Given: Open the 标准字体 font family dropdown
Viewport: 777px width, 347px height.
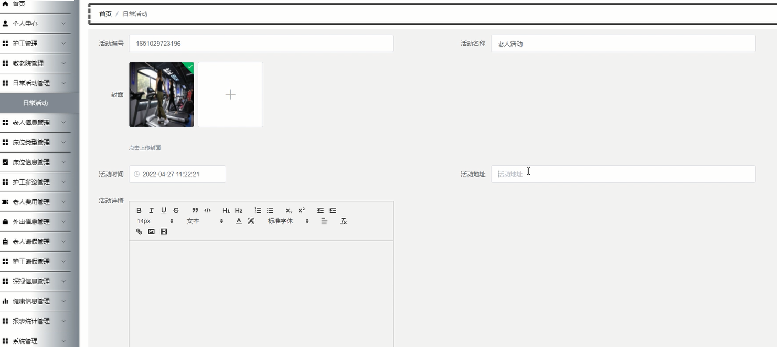Looking at the screenshot, I should coord(288,221).
